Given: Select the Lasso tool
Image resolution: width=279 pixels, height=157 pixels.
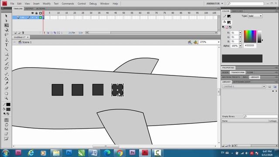Looking at the screenshot, I should (x=7, y=34).
